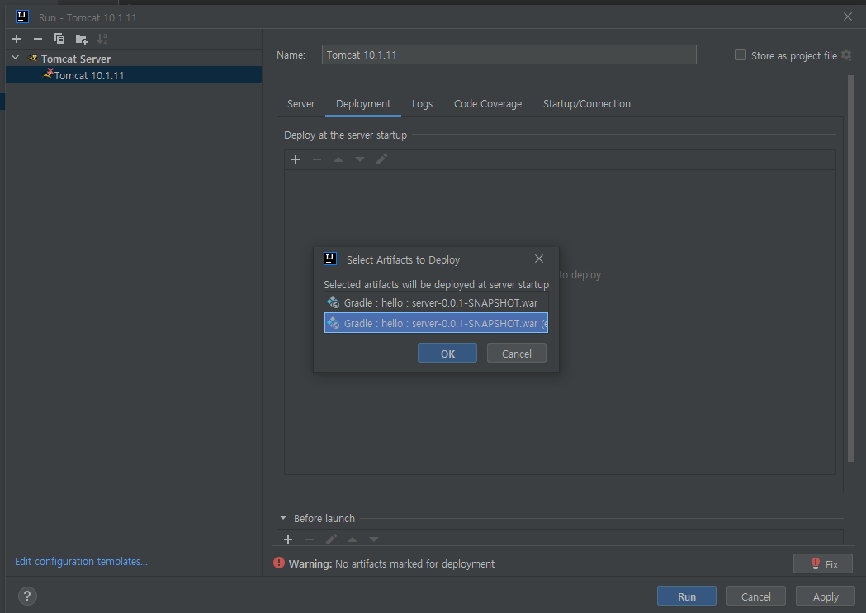866x613 pixels.
Task: Cancel the Select Artifacts dialog
Action: click(x=517, y=354)
